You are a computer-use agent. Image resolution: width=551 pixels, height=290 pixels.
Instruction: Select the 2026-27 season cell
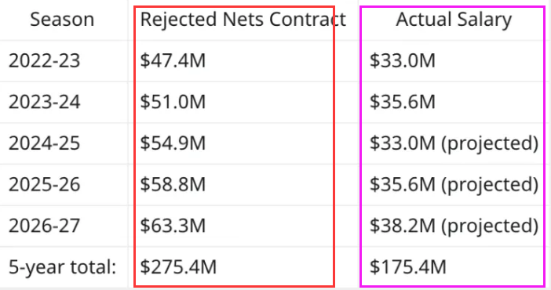(x=44, y=226)
